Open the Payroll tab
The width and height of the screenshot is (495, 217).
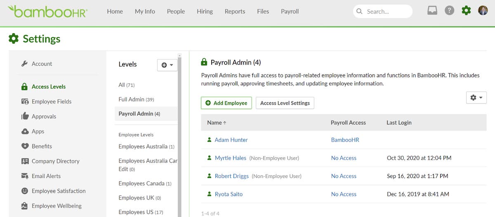coord(290,12)
